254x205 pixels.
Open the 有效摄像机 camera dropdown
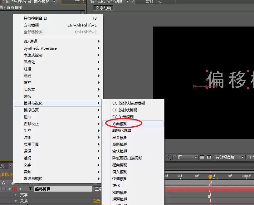tap(229, 157)
